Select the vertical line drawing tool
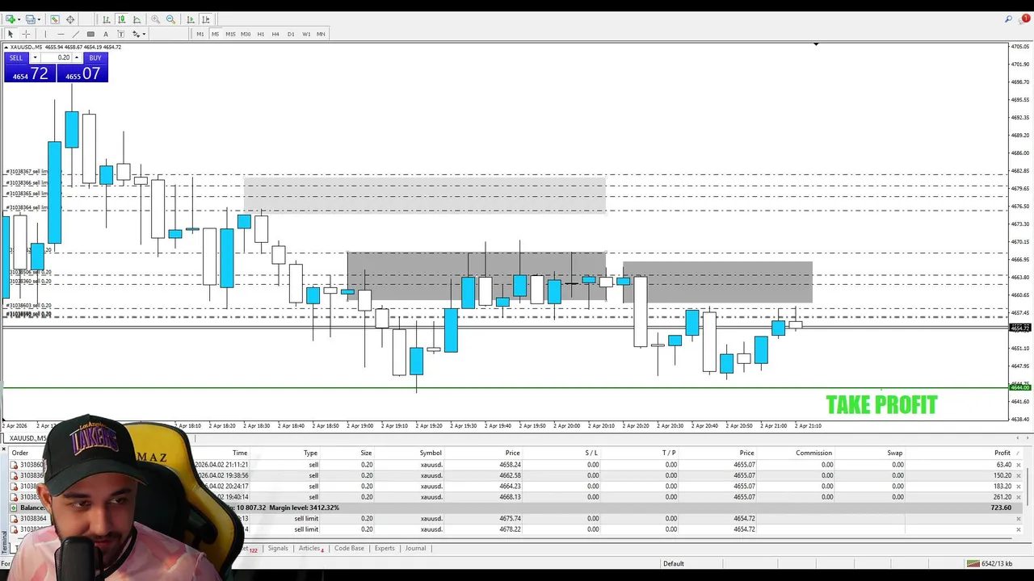The width and height of the screenshot is (1034, 581). point(45,34)
